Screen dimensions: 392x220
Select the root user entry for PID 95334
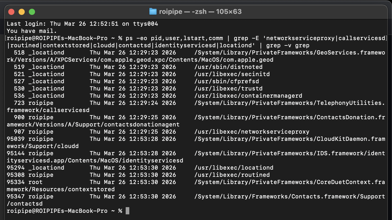[35, 182]
